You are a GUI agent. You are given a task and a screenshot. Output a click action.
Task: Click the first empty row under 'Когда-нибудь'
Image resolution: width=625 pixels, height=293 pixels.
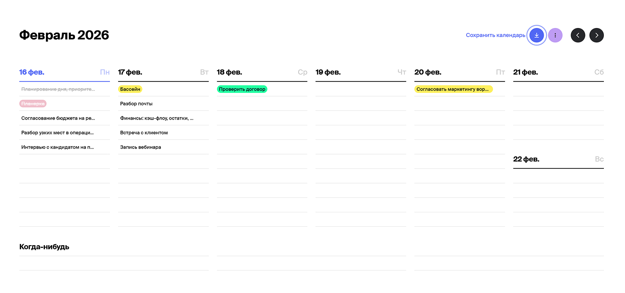coord(114,263)
